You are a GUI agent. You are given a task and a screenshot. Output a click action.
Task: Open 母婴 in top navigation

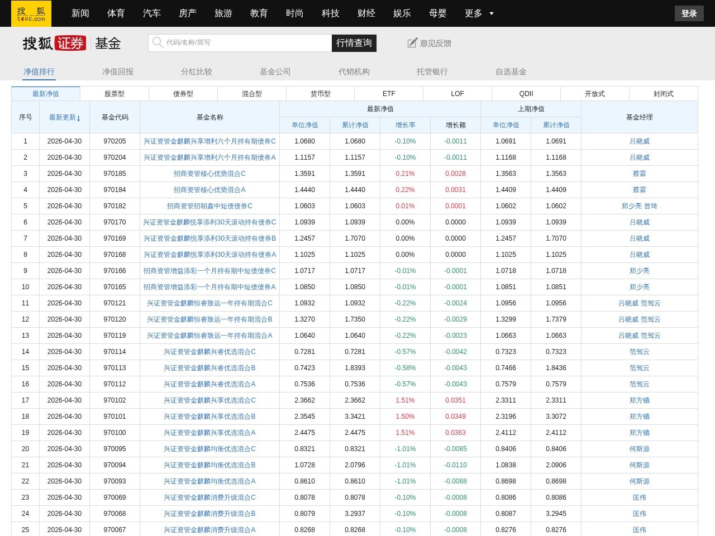tap(438, 13)
